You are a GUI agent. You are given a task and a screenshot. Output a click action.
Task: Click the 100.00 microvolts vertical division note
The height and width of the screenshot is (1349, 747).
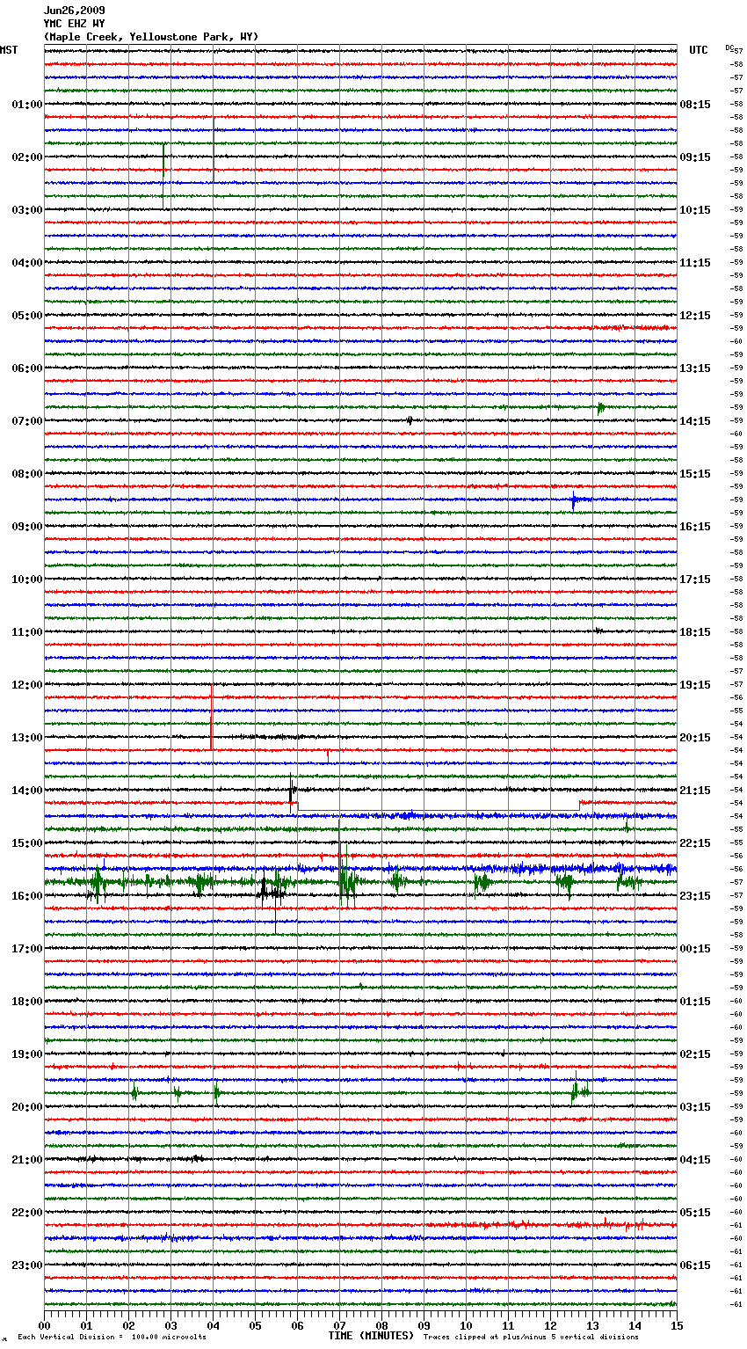[112, 1337]
